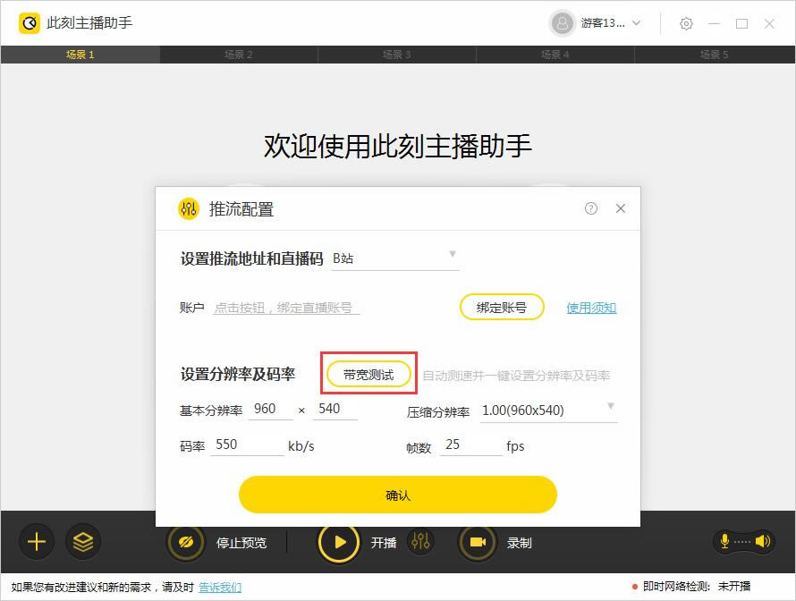This screenshot has width=796, height=601.
Task: Click the layers icon in bottom toolbar
Action: [83, 542]
